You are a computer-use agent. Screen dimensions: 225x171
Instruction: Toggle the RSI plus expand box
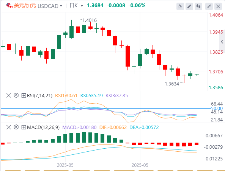click(x=24, y=95)
